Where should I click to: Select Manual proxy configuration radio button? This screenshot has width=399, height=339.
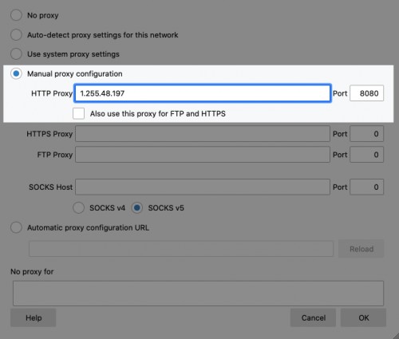[x=16, y=73]
